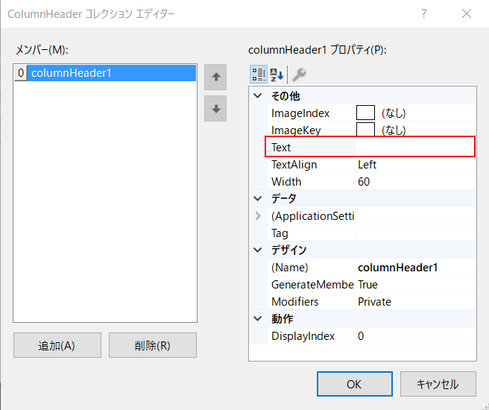Open the help question mark
The height and width of the screenshot is (410, 489).
[x=424, y=13]
